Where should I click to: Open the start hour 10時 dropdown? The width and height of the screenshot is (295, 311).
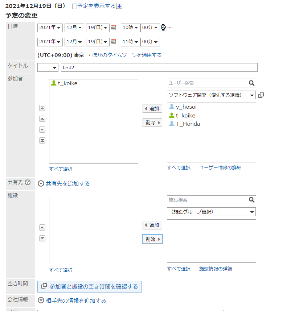130,28
